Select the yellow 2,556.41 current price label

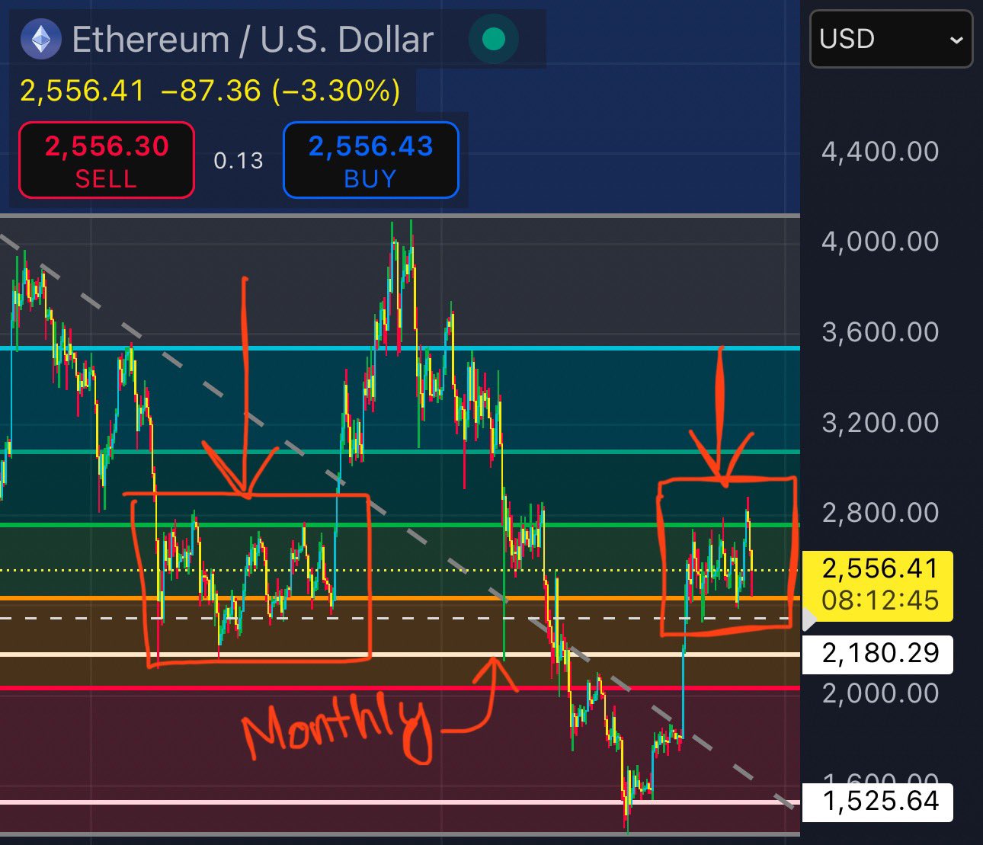pos(879,584)
